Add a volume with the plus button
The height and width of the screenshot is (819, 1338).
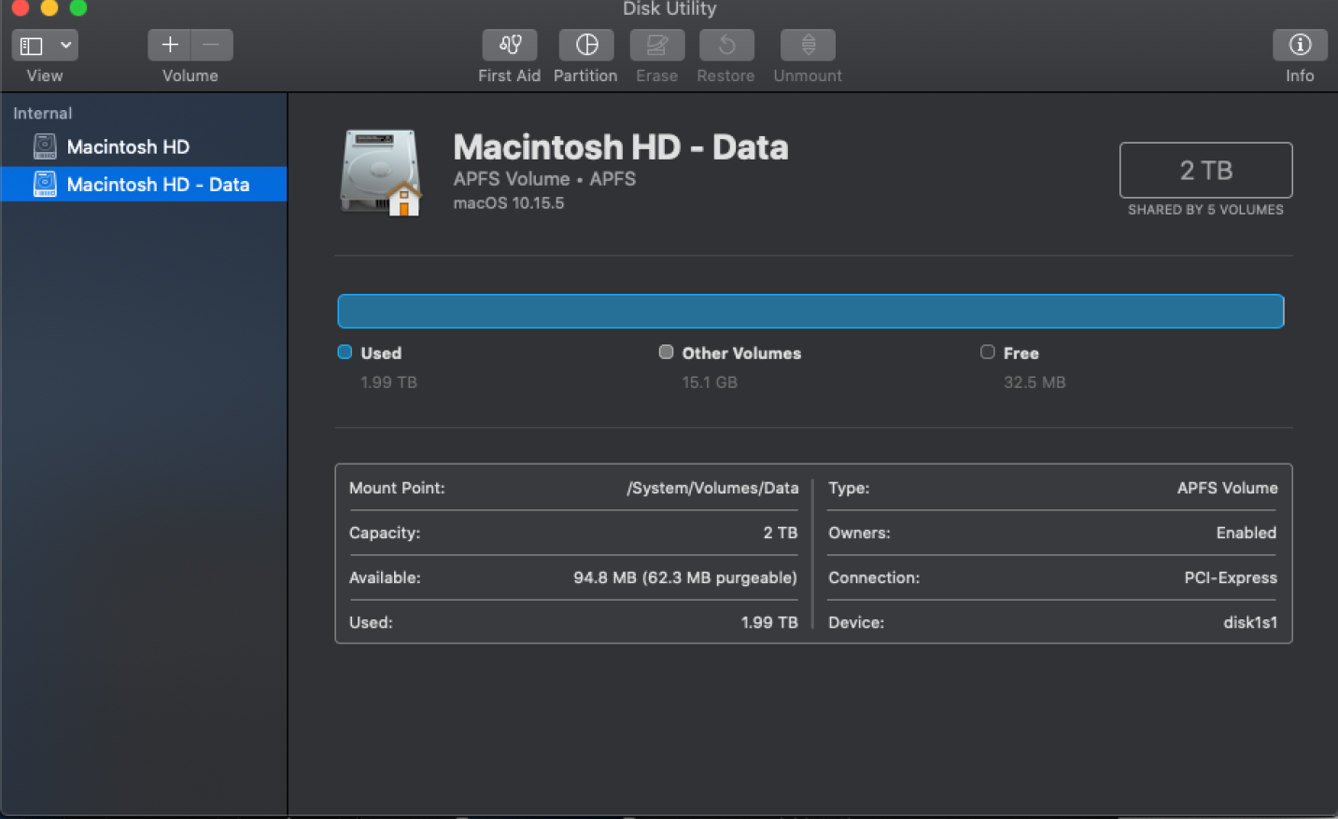[169, 45]
